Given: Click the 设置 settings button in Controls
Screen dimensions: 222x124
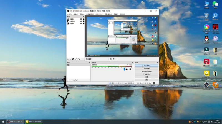Looking at the screenshot, I should click(147, 77).
